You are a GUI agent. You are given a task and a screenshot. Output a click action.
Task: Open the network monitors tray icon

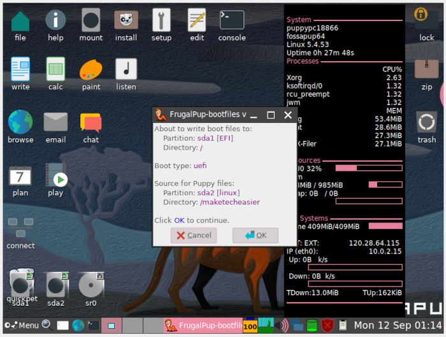pos(297,326)
